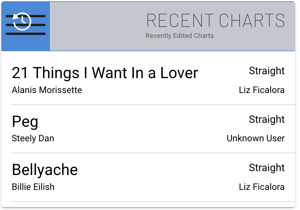Viewport: 300px width, 210px height.
Task: Click Liz Ficalora on the first chart
Action: 261,90
